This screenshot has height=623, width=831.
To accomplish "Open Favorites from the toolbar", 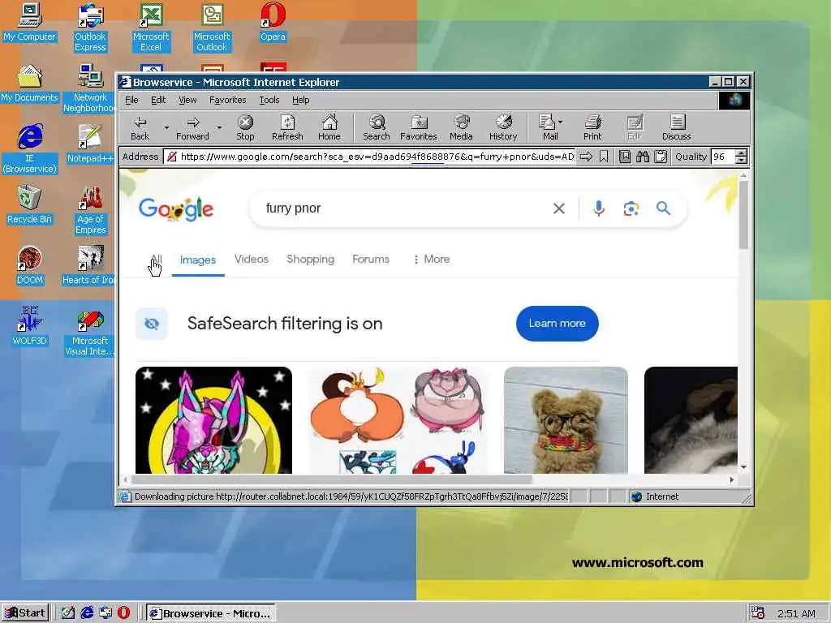I will click(419, 127).
